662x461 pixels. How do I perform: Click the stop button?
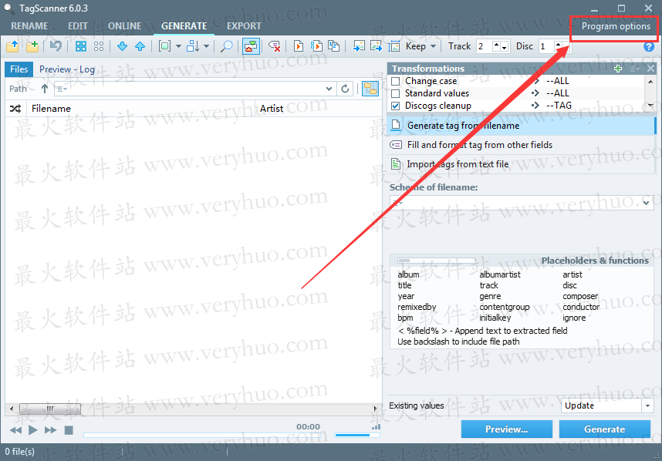click(x=69, y=430)
